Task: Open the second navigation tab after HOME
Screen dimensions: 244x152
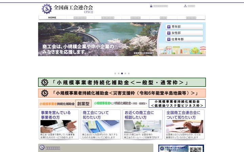Action: click(80, 18)
